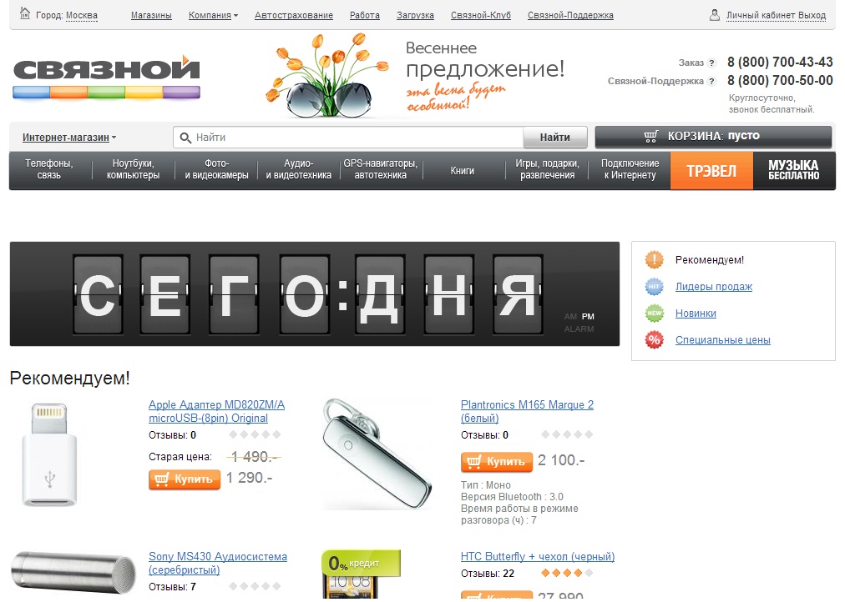
Task: Open the Sony MS430 speaker thumbnail
Action: pos(73,573)
